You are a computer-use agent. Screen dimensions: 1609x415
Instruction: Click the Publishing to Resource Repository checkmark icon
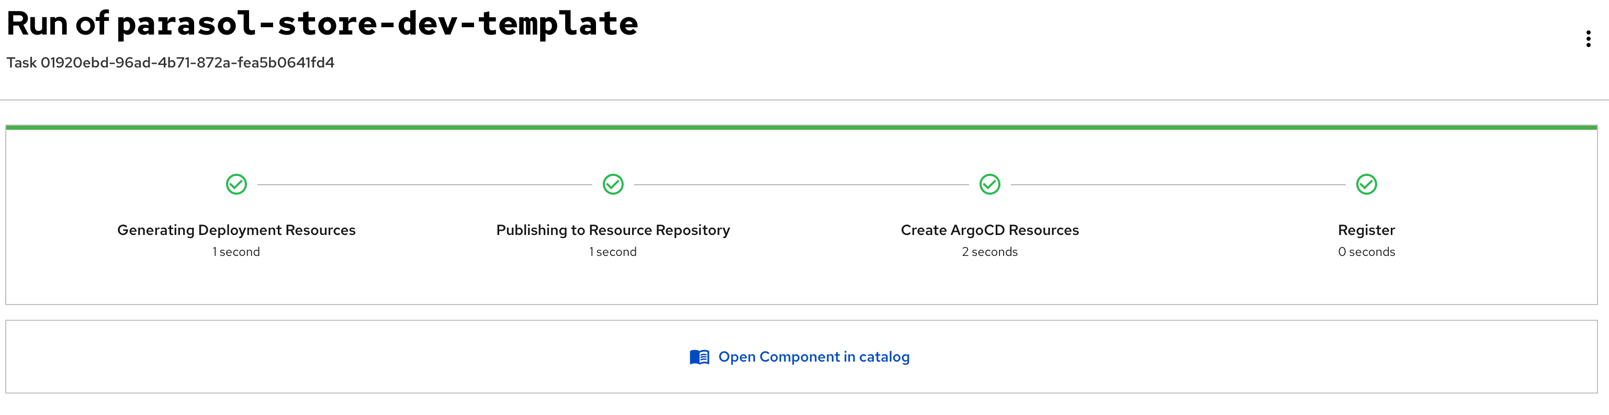pyautogui.click(x=613, y=184)
